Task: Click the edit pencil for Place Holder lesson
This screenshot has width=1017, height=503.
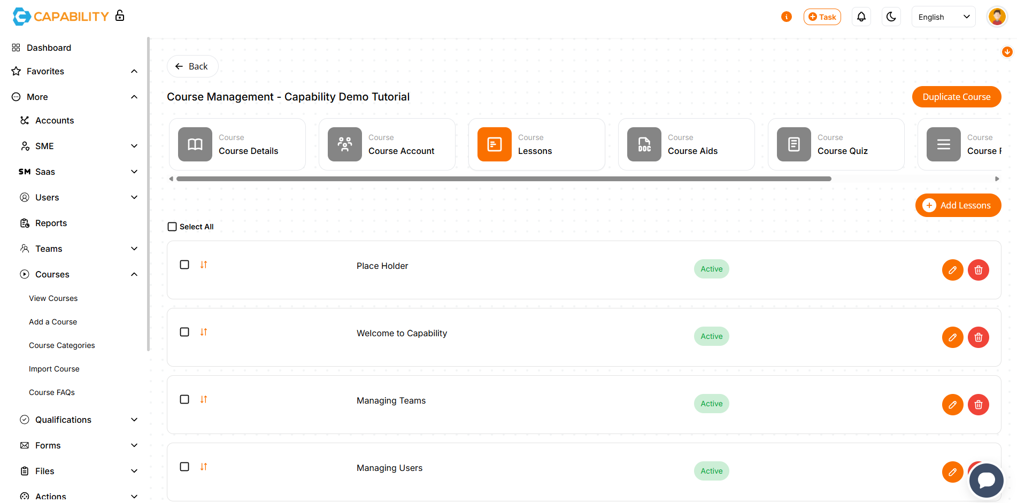Action: pos(952,270)
